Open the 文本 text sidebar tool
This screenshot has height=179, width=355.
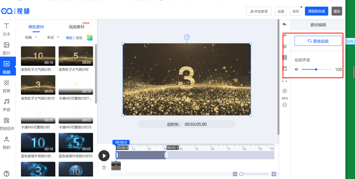pos(6,29)
